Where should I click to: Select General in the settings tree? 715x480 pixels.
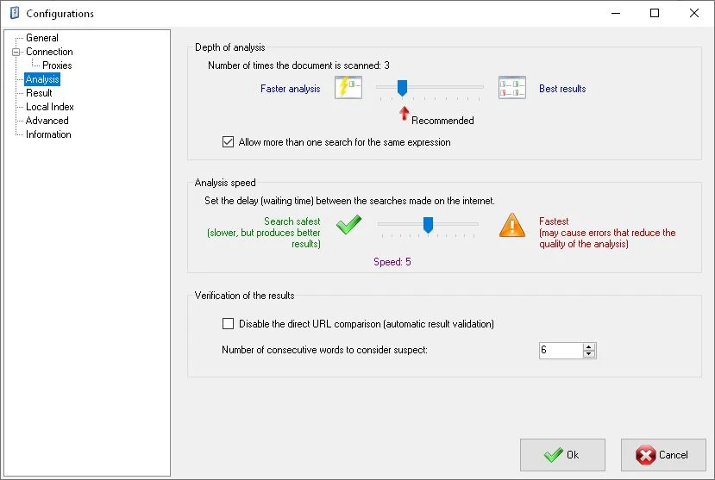(x=41, y=38)
